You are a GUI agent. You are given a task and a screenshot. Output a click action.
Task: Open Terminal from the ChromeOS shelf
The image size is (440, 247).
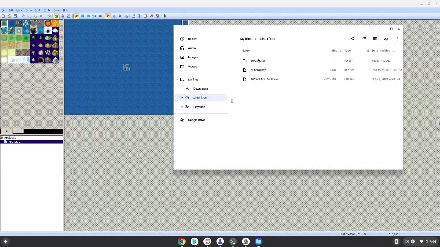click(x=233, y=242)
